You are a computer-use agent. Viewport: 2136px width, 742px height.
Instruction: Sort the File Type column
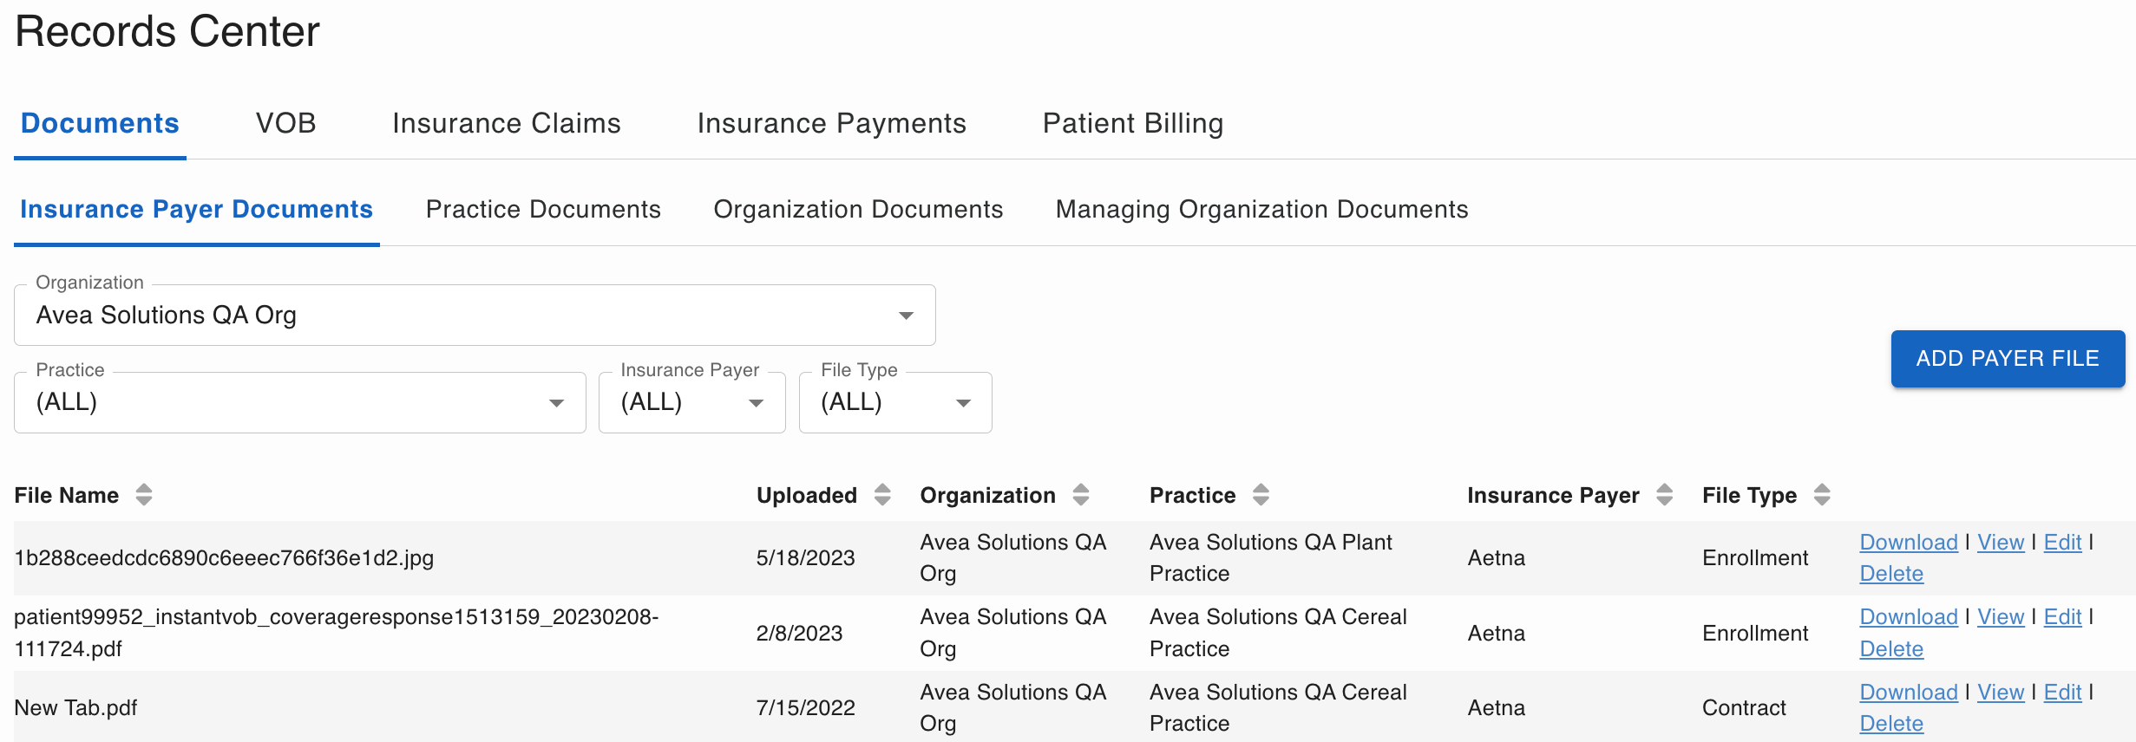tap(1822, 495)
